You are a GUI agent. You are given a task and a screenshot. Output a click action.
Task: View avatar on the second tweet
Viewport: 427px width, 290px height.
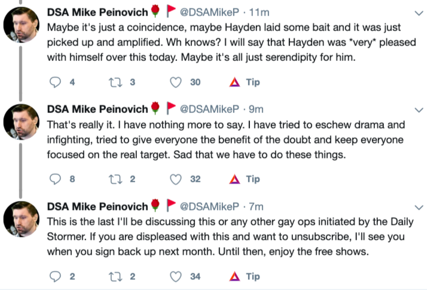22,124
